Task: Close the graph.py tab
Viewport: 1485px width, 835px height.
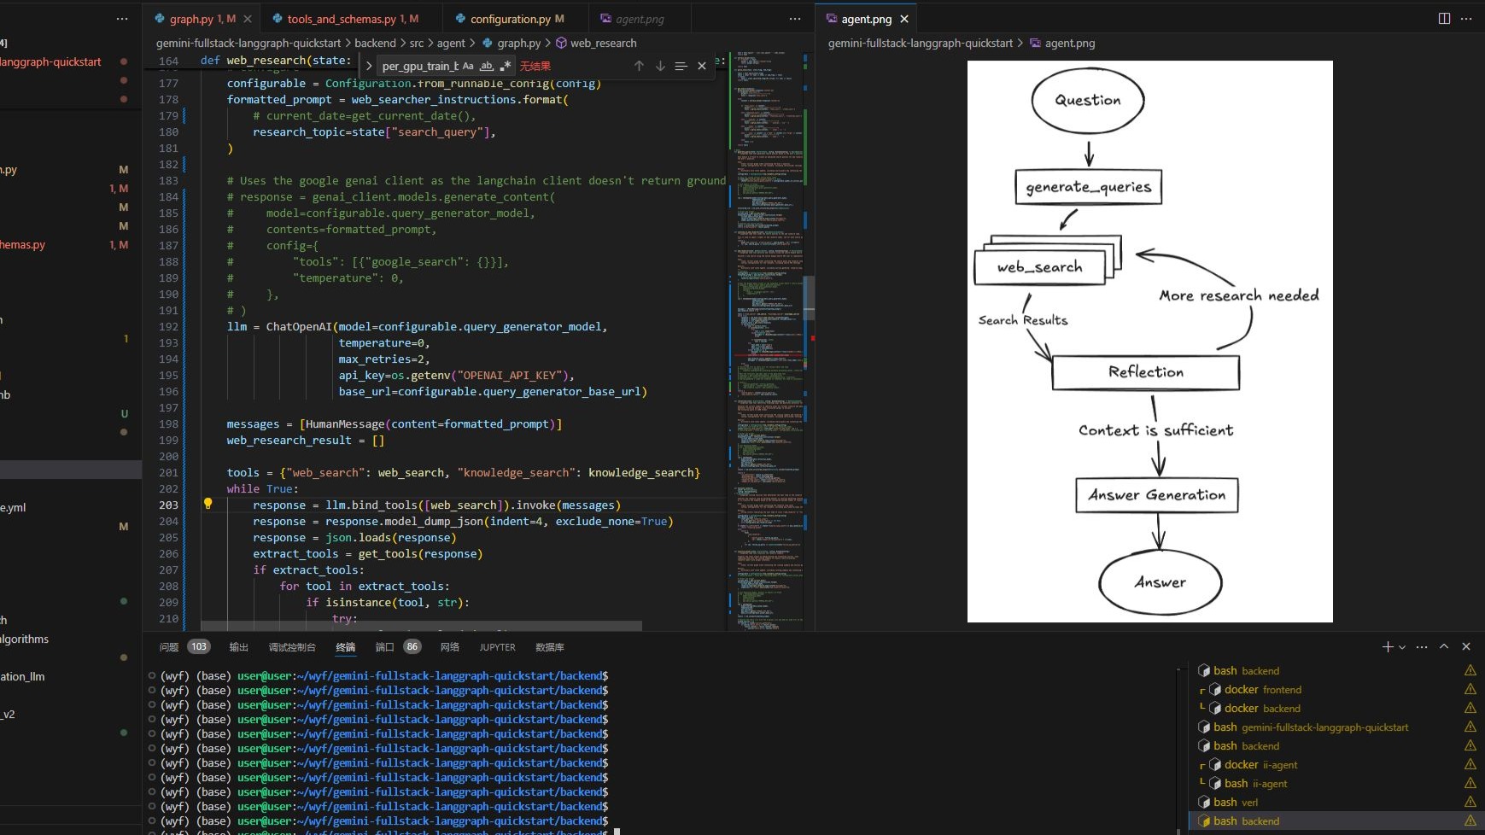Action: coord(248,19)
